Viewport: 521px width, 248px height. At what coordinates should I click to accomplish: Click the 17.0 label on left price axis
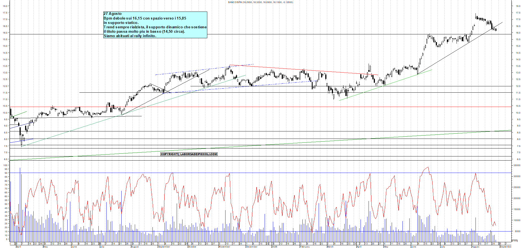[6, 19]
